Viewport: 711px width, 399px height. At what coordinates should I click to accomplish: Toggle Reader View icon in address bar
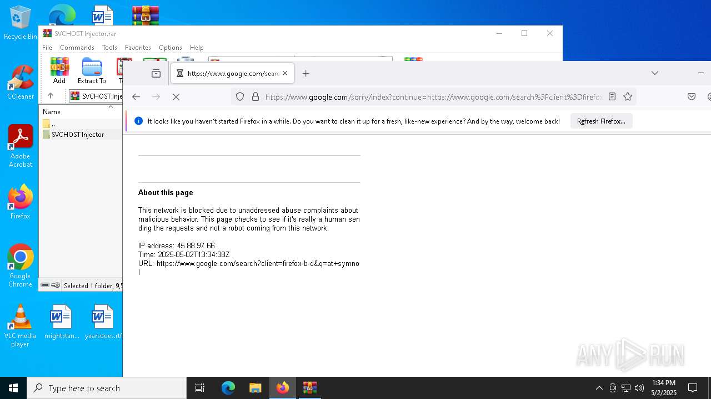pyautogui.click(x=612, y=96)
